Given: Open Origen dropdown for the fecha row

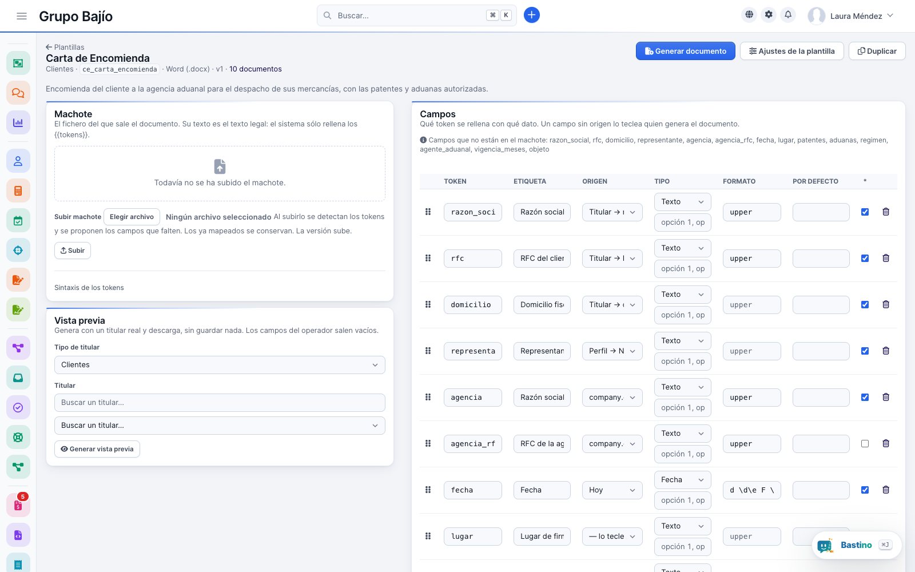Looking at the screenshot, I should coord(612,490).
